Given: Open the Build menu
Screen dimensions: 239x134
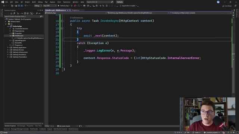Looking at the screenshot, I should 34,2.
